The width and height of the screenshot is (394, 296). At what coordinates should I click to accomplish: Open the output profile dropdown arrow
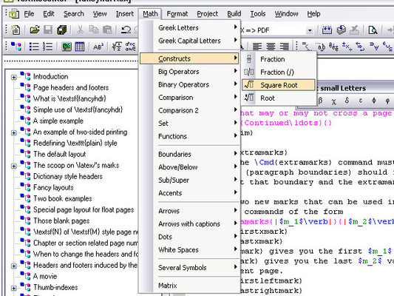[310, 30]
